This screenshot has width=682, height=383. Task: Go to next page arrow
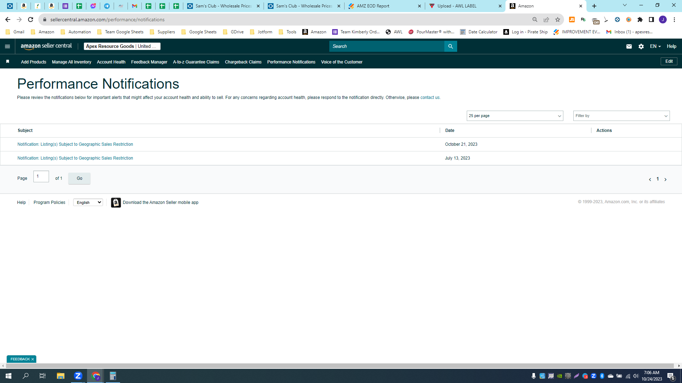click(x=665, y=179)
